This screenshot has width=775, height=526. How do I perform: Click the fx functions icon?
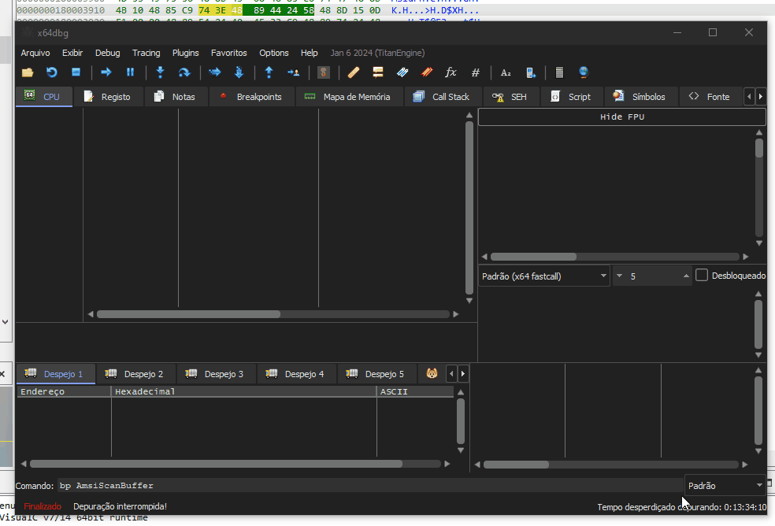click(x=451, y=72)
